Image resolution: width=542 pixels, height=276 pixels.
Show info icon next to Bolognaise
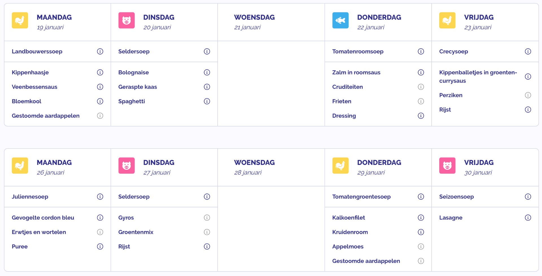point(207,72)
